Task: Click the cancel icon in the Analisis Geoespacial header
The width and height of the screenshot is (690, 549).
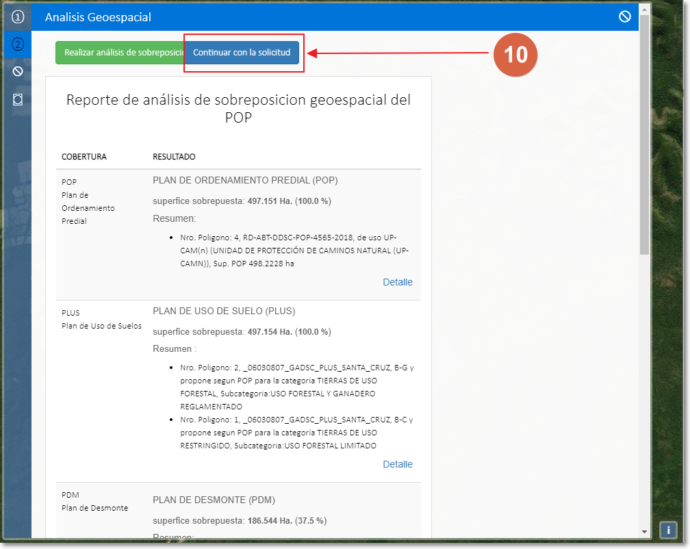Action: (x=624, y=17)
